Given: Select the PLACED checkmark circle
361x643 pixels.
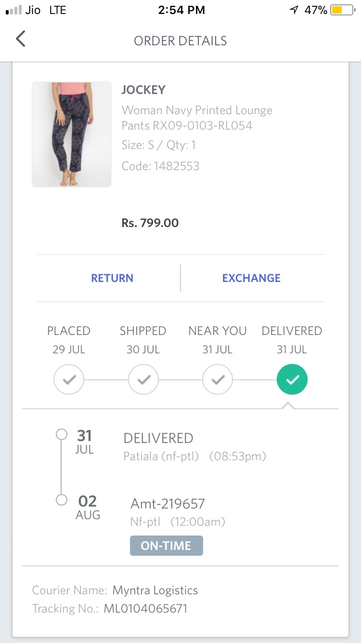Looking at the screenshot, I should (x=69, y=380).
